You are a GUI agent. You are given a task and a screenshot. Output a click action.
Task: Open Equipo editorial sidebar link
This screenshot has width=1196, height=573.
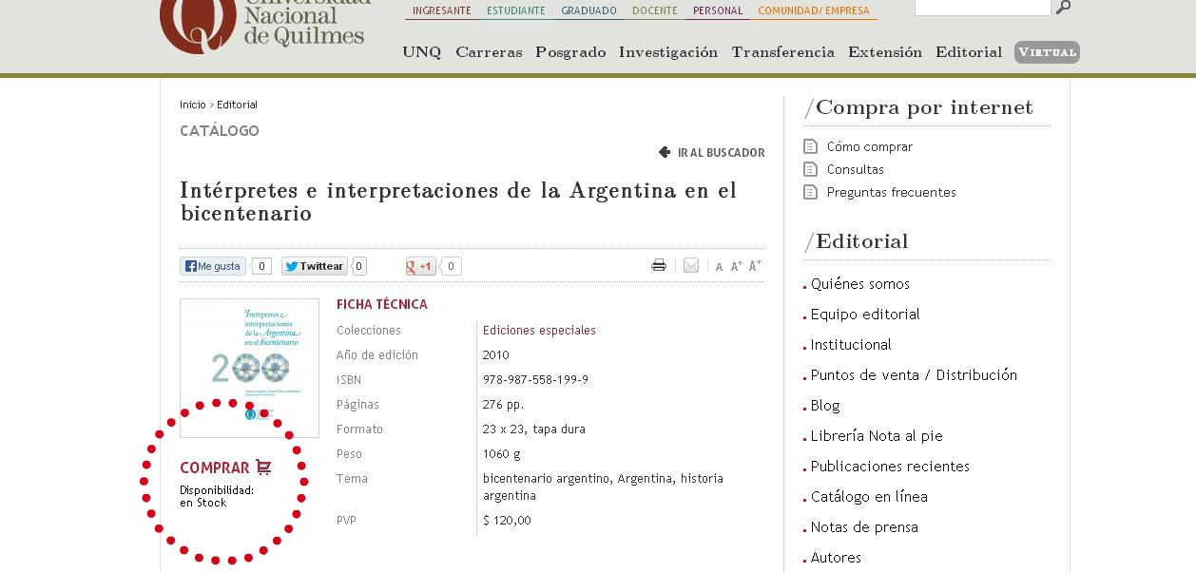tap(865, 315)
